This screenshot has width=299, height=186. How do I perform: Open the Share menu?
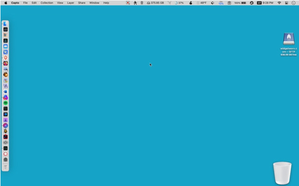(82, 3)
